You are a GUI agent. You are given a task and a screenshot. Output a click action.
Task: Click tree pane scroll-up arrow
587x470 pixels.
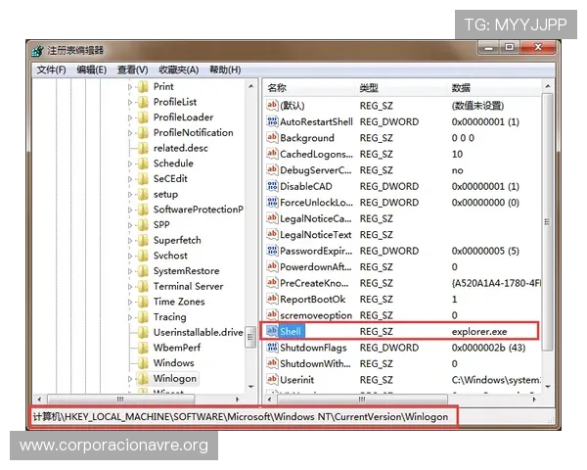pyautogui.click(x=250, y=86)
